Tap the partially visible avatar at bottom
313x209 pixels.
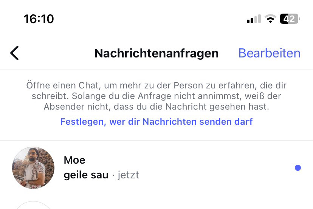click(33, 205)
